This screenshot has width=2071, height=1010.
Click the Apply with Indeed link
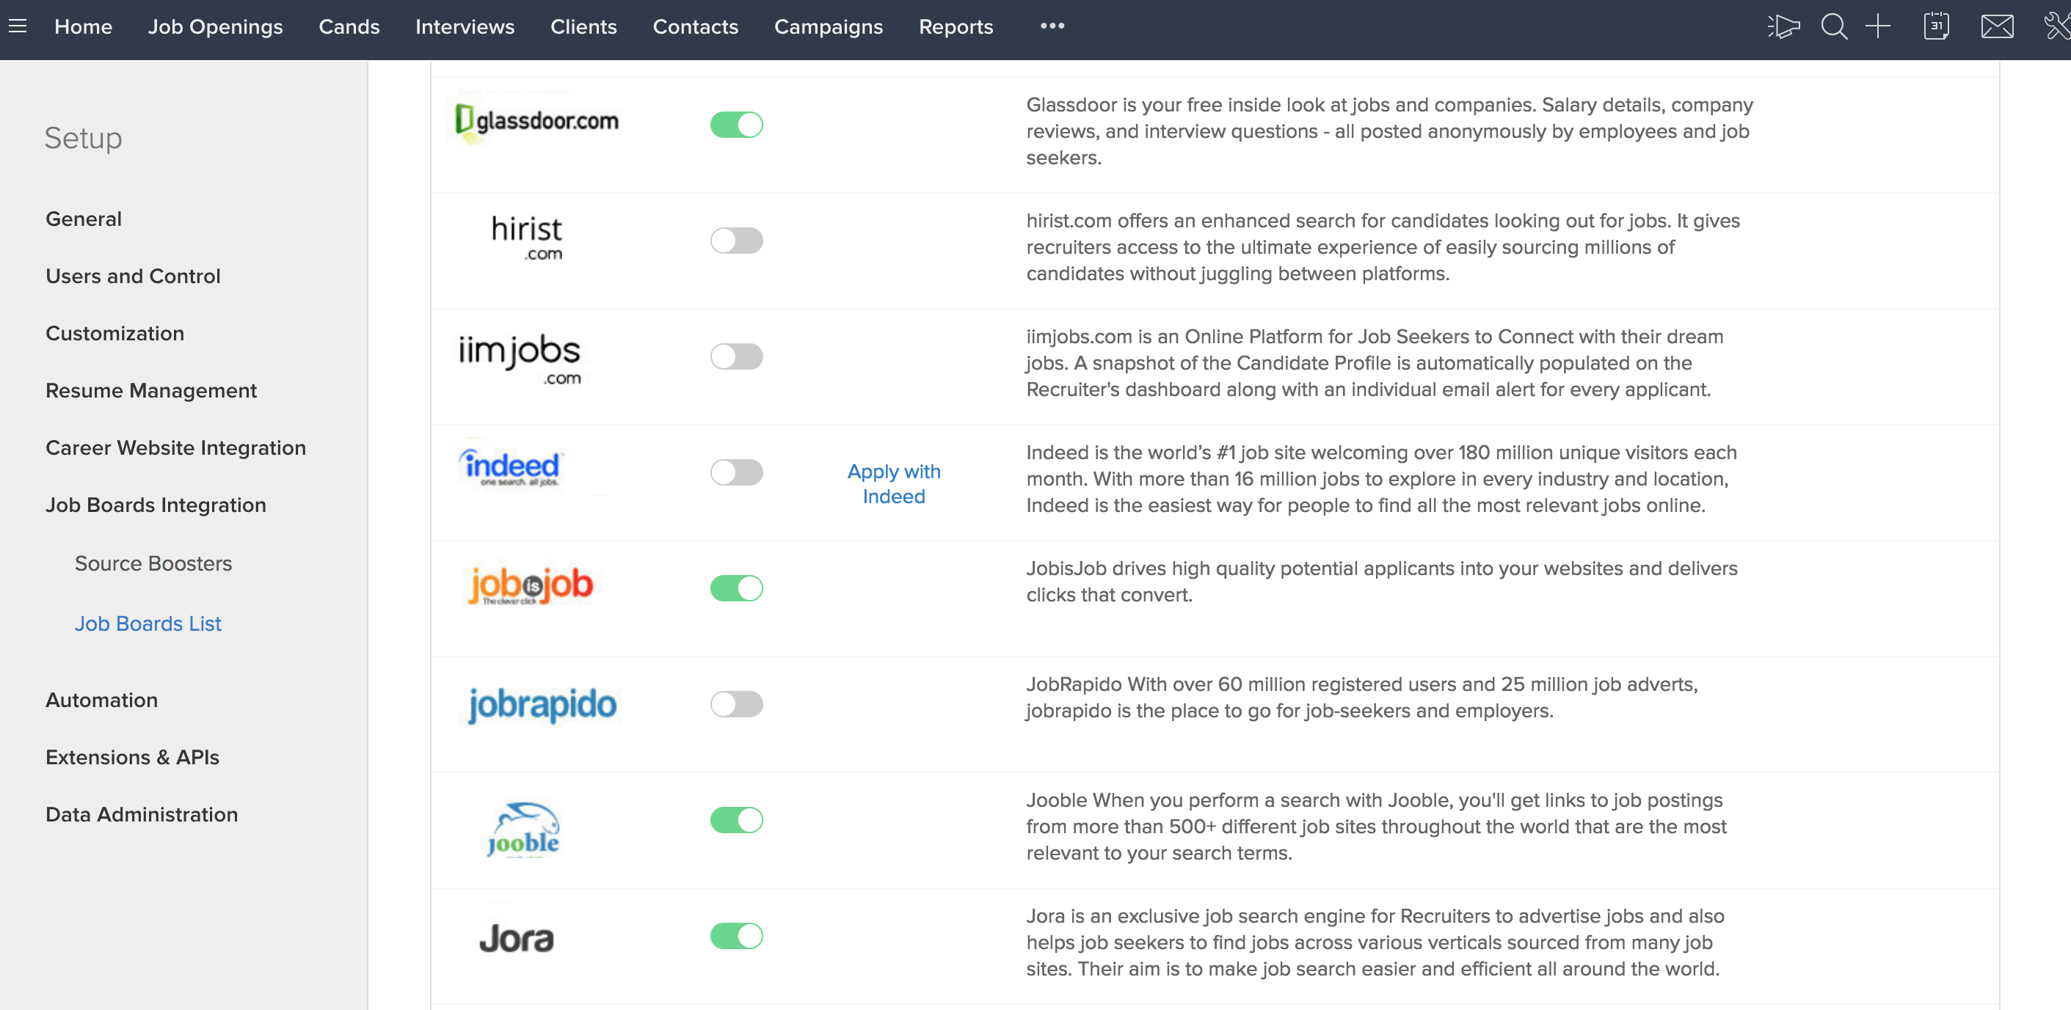[x=894, y=483]
